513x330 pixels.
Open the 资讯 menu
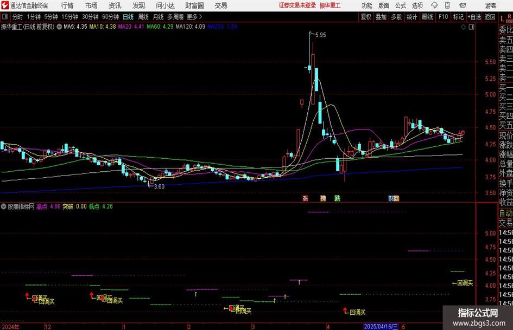115,5
